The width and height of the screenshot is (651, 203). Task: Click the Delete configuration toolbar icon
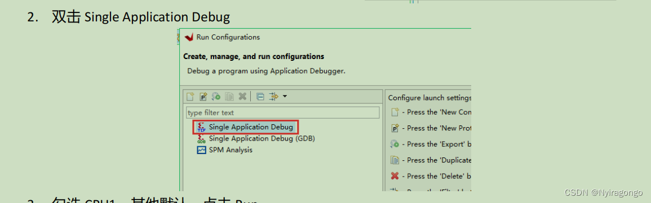(242, 97)
